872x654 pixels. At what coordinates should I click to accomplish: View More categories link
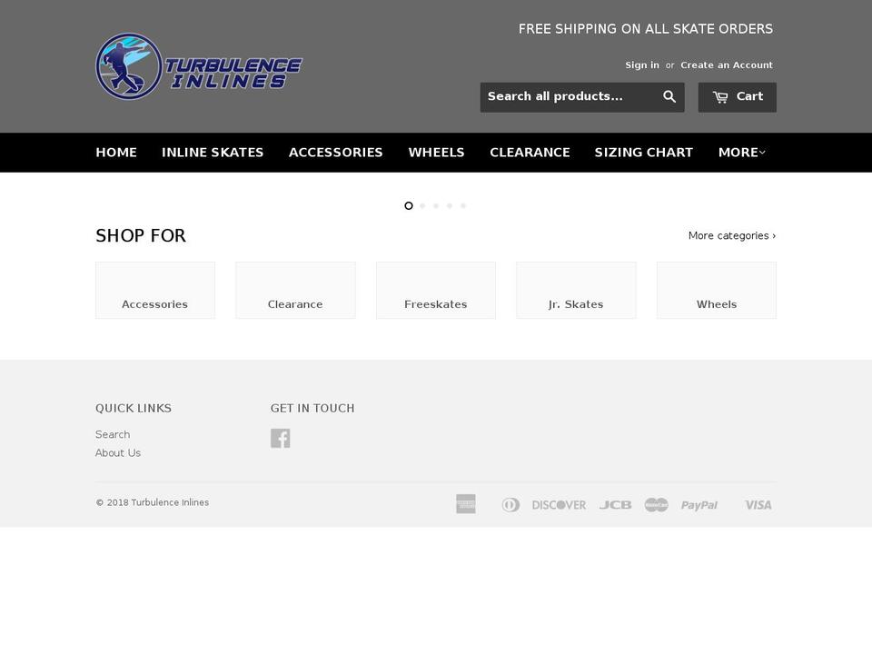tap(732, 236)
